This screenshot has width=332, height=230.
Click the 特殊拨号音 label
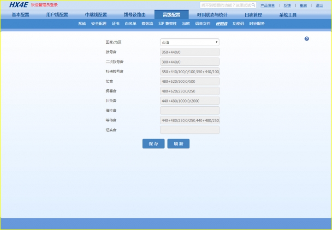[114, 71]
